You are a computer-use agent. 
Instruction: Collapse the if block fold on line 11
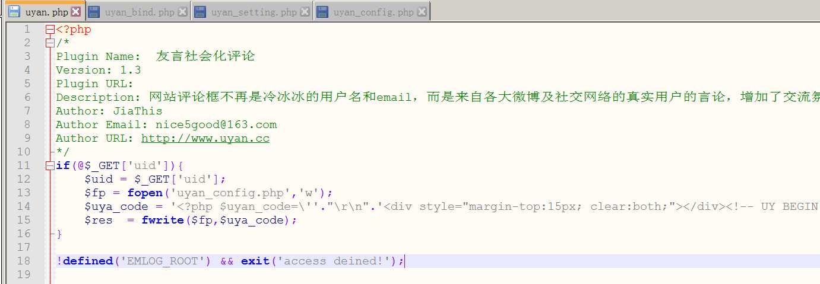[x=50, y=166]
